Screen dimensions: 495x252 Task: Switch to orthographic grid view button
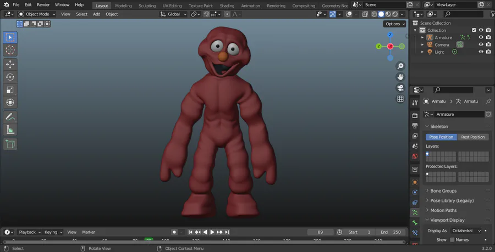point(400,99)
